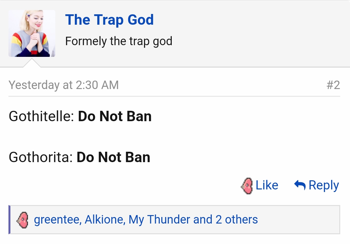Click the Gothitelle vote text
This screenshot has width=350, height=244.
tap(41, 116)
